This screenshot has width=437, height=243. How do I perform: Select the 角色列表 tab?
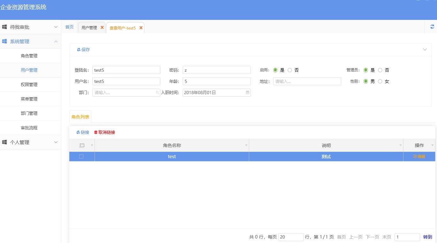[80, 117]
